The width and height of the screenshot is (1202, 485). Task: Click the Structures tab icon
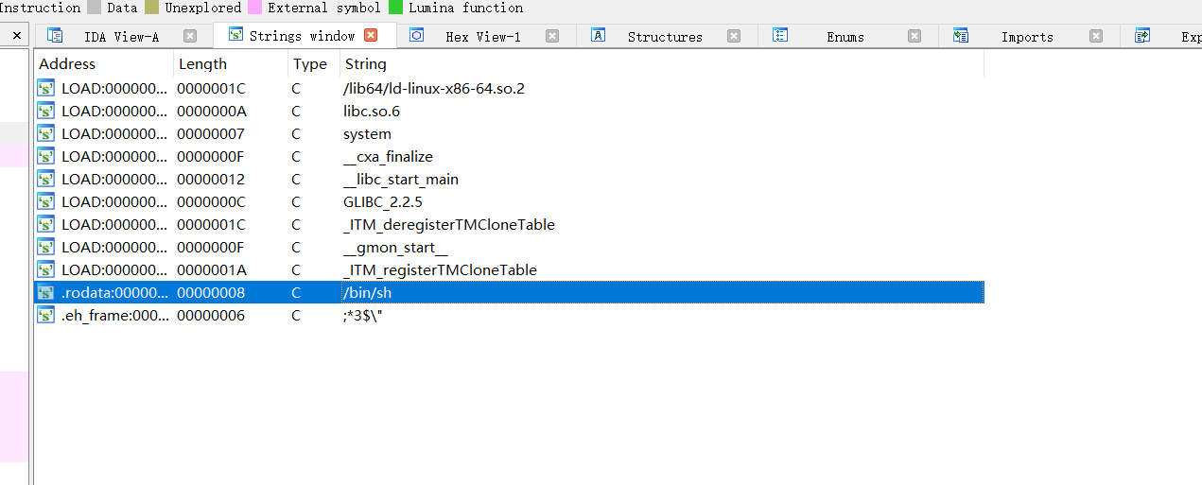(x=598, y=36)
